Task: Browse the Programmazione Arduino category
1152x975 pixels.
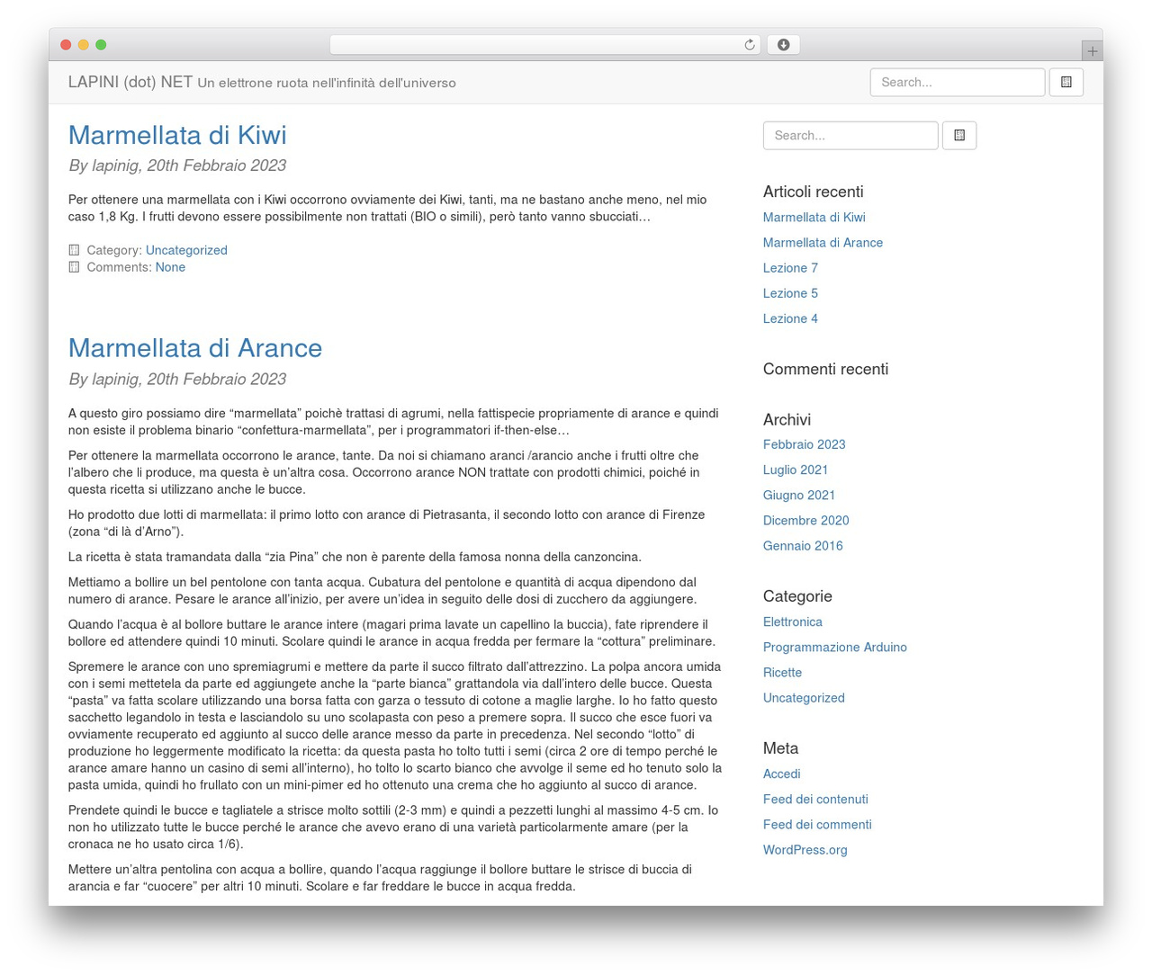Action: click(x=835, y=647)
